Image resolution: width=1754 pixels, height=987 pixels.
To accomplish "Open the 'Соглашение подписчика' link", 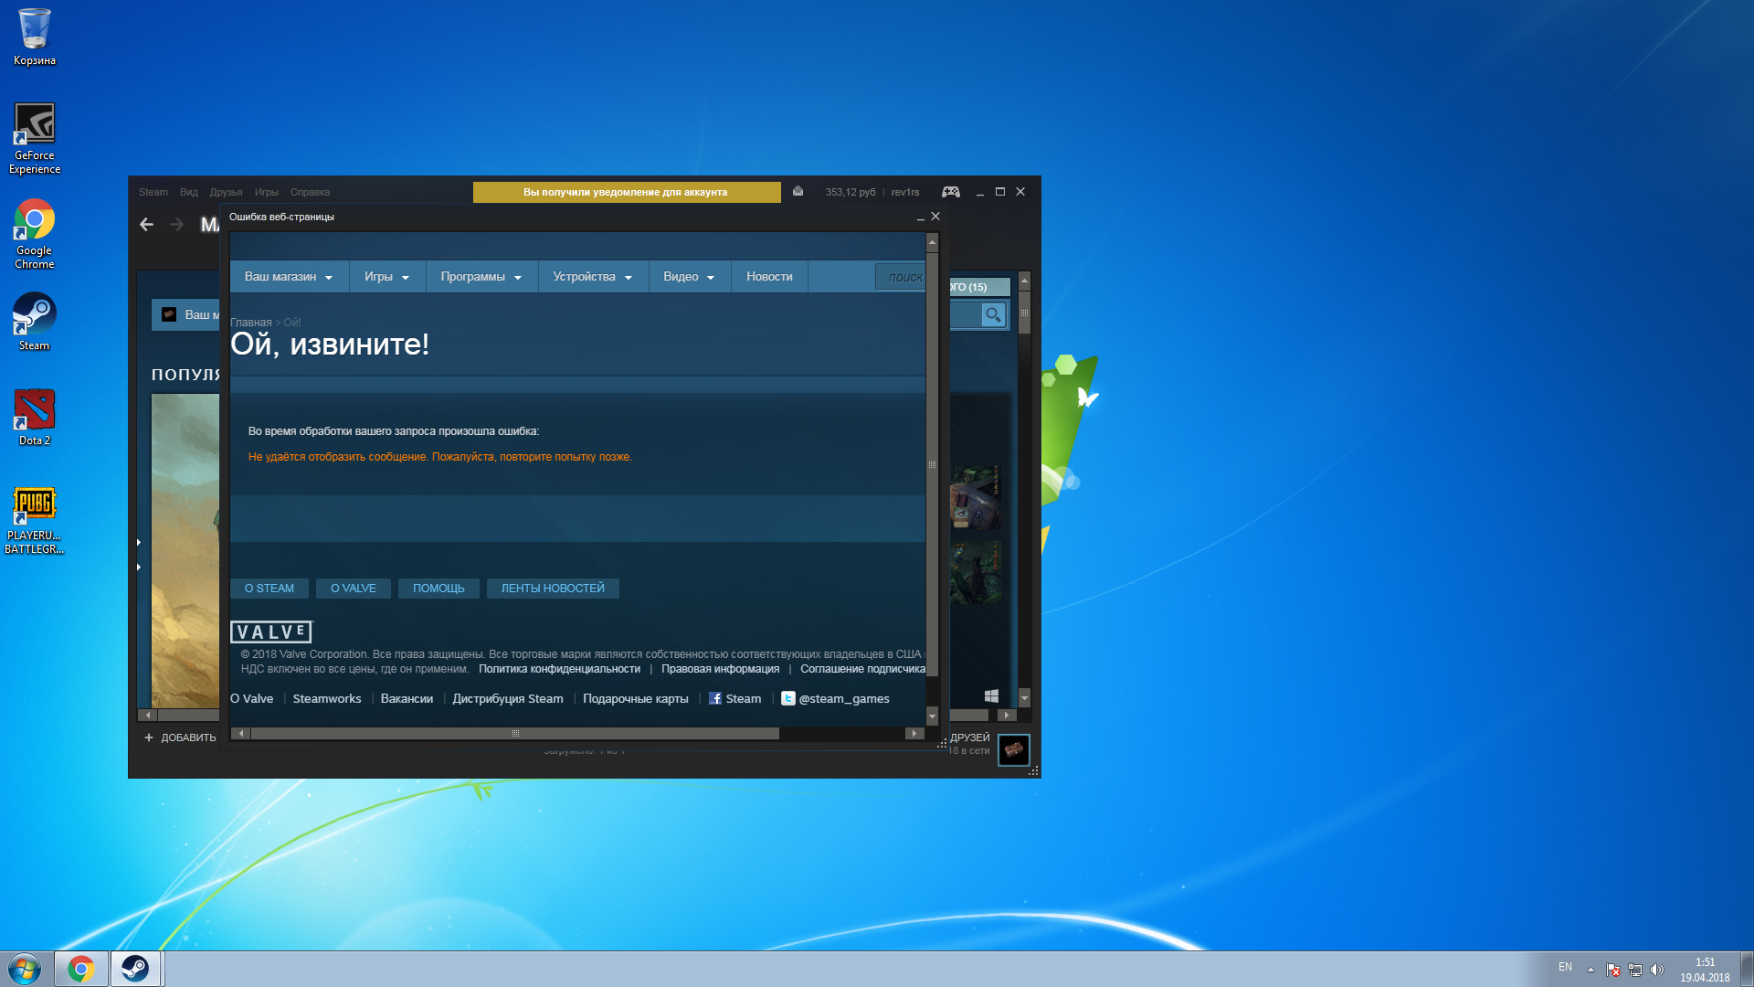I will coord(862,669).
